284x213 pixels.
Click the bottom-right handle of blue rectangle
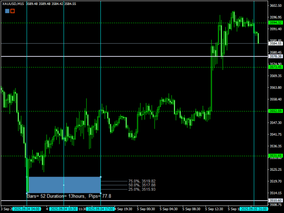[101, 193]
